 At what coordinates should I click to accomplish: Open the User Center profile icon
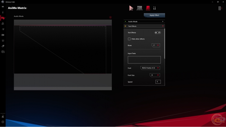pos(3,116)
